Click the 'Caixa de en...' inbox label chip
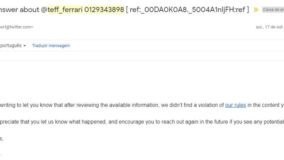This screenshot has height=160, width=284. pyautogui.click(x=273, y=10)
